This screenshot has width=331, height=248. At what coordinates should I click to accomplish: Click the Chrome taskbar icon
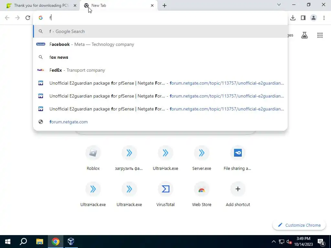pyautogui.click(x=56, y=242)
